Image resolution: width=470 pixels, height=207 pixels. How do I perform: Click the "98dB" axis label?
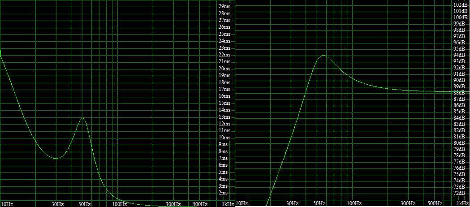coord(459,30)
